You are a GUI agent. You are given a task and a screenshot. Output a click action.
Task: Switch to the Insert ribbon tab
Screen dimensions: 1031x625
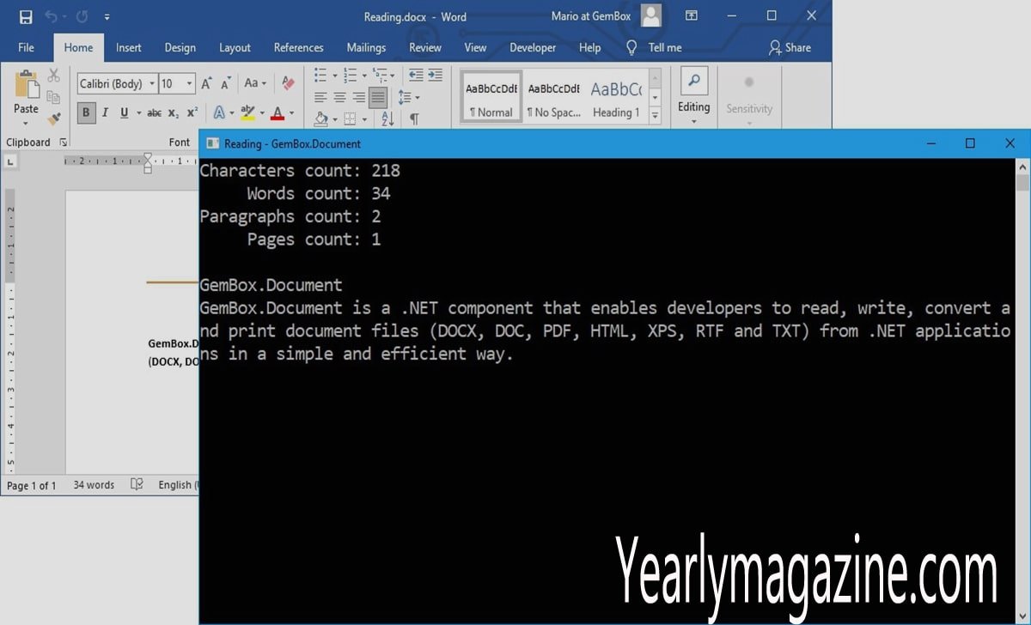tap(129, 48)
